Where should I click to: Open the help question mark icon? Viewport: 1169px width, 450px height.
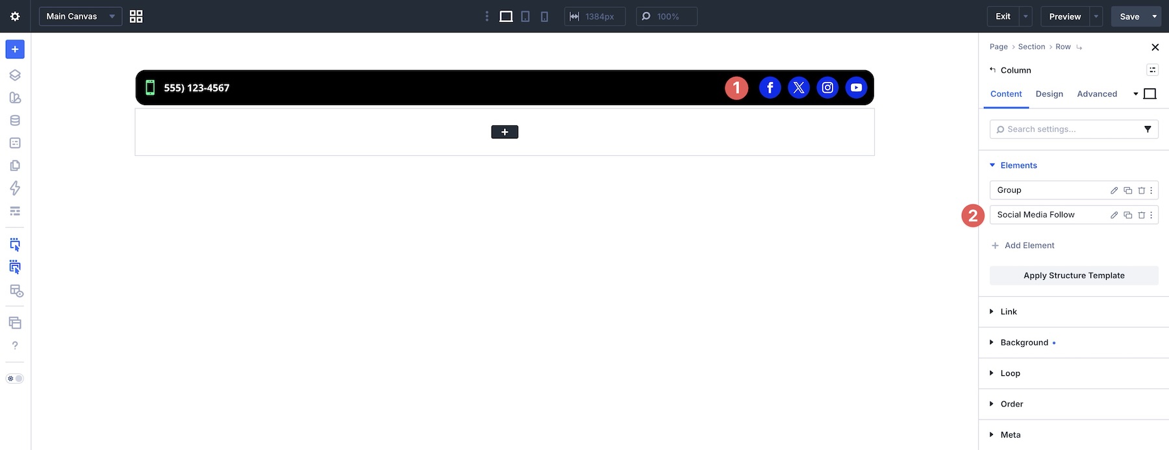point(15,345)
